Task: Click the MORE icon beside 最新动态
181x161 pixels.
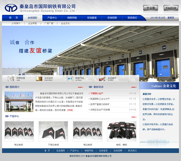Action: coord(133,87)
